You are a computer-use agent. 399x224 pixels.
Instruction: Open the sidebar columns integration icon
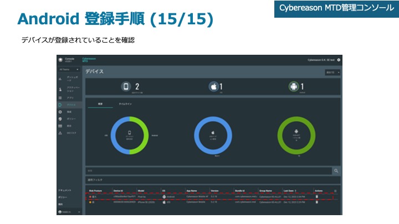[60, 126]
